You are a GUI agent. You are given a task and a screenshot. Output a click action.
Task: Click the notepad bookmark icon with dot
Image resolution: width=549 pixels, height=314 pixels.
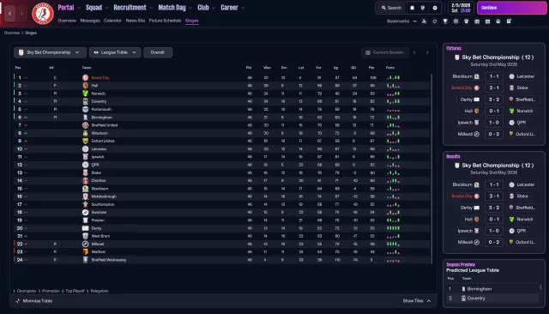pos(509,21)
